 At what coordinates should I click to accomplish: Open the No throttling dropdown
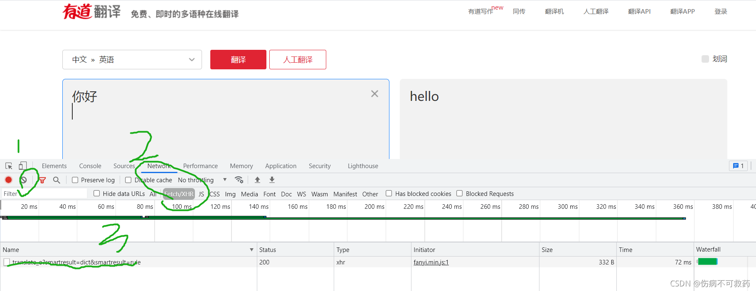(x=202, y=180)
